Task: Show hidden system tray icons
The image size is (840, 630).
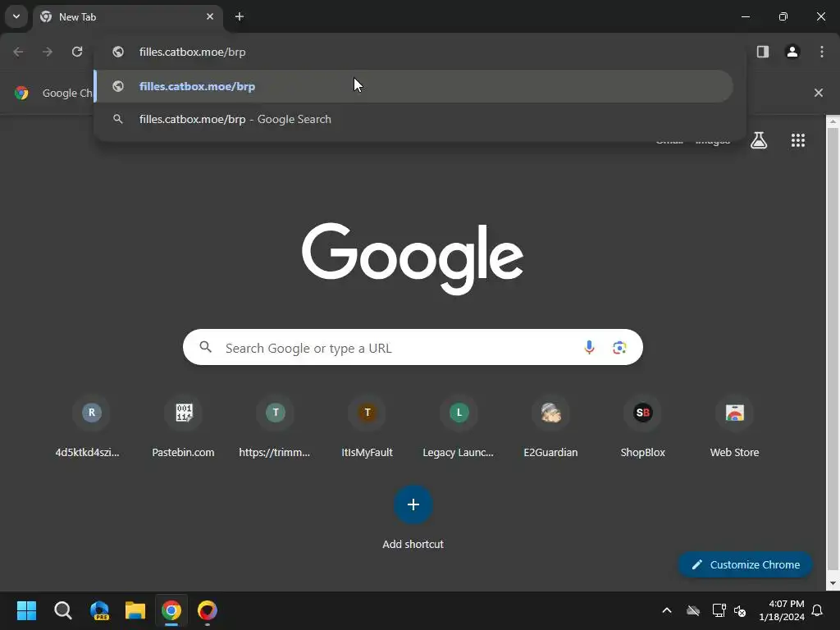Action: 667,610
